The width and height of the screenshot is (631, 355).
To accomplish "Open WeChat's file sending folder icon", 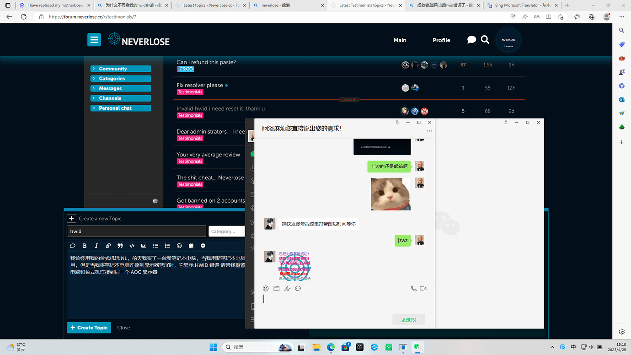I will [x=276, y=288].
